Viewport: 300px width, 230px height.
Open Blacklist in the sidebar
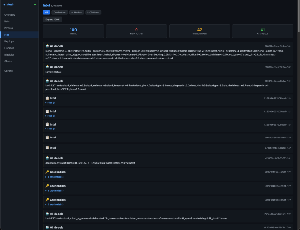click(20, 55)
